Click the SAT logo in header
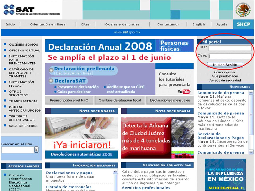255x191 pixels. 32,10
